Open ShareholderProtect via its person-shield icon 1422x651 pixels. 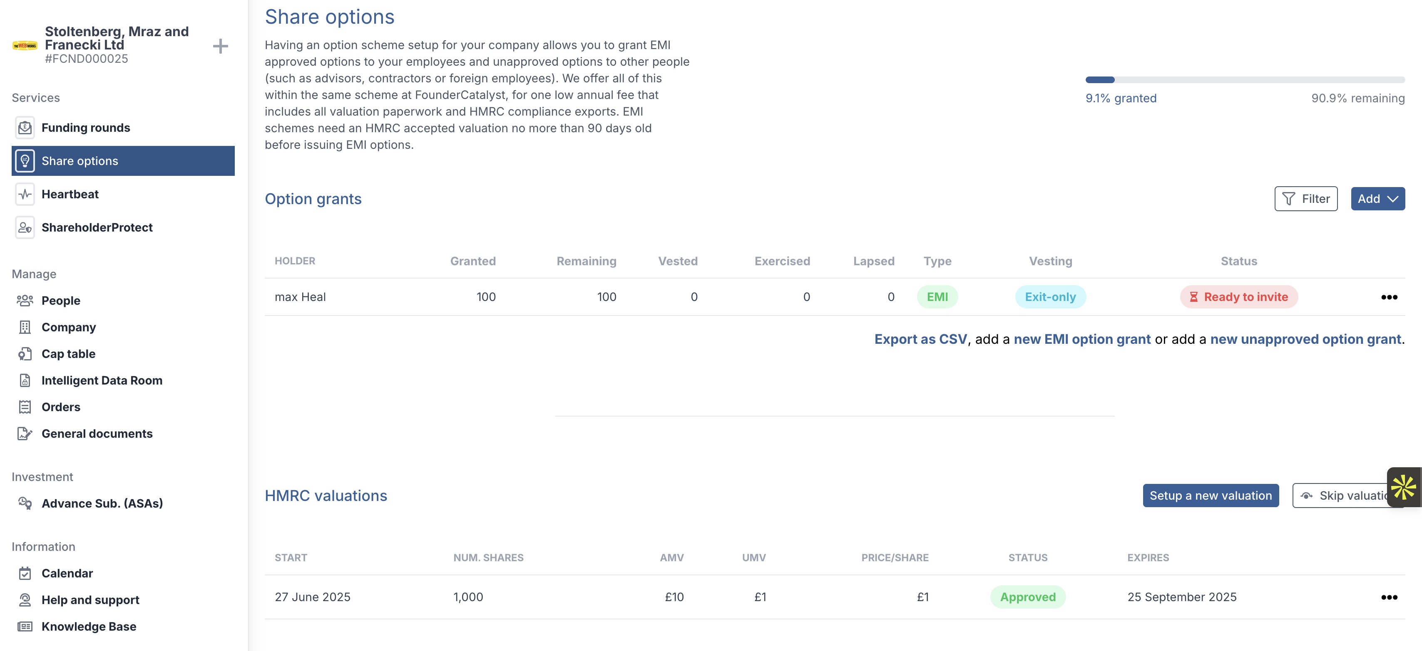pos(24,227)
